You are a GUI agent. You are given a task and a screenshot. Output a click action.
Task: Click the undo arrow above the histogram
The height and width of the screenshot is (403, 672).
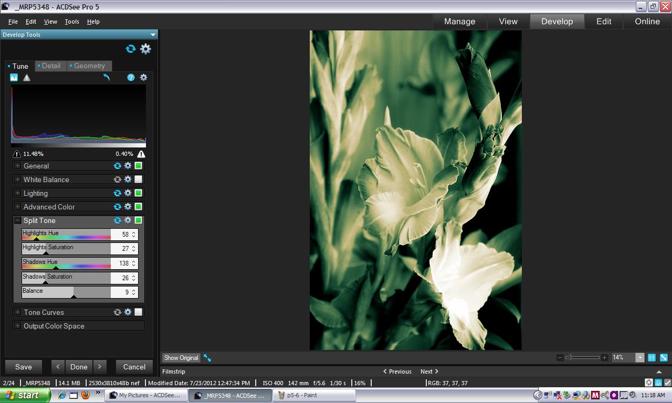[107, 78]
